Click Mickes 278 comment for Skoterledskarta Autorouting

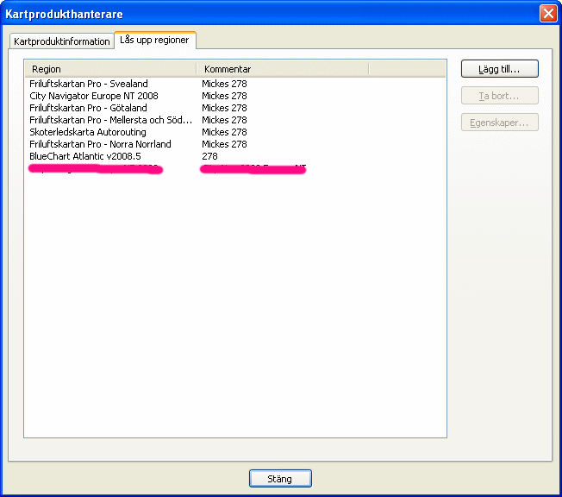(x=224, y=132)
